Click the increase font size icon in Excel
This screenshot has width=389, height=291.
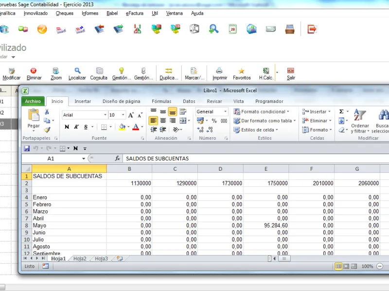pos(131,115)
